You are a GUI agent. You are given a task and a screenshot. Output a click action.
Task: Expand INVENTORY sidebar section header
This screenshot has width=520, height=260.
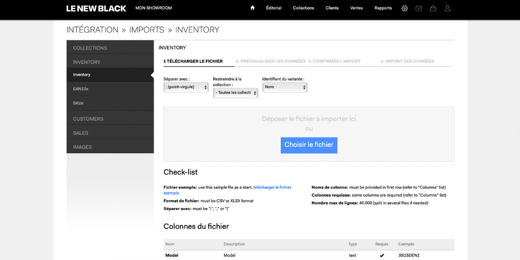[110, 62]
